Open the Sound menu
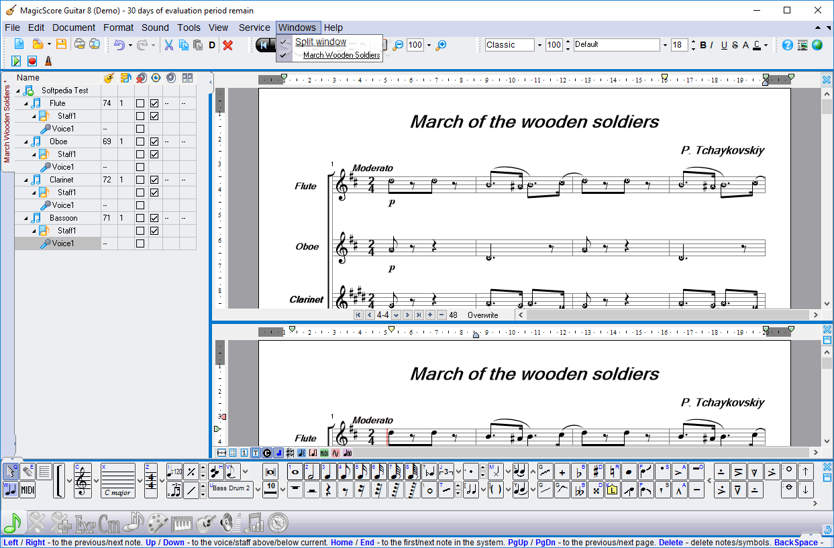 pos(155,28)
